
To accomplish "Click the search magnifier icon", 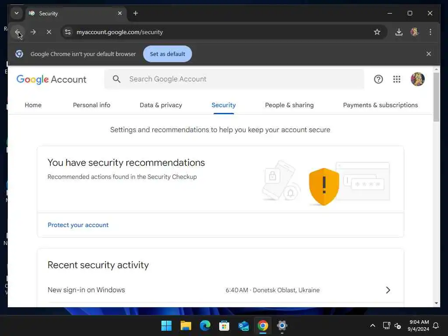I will [116, 79].
